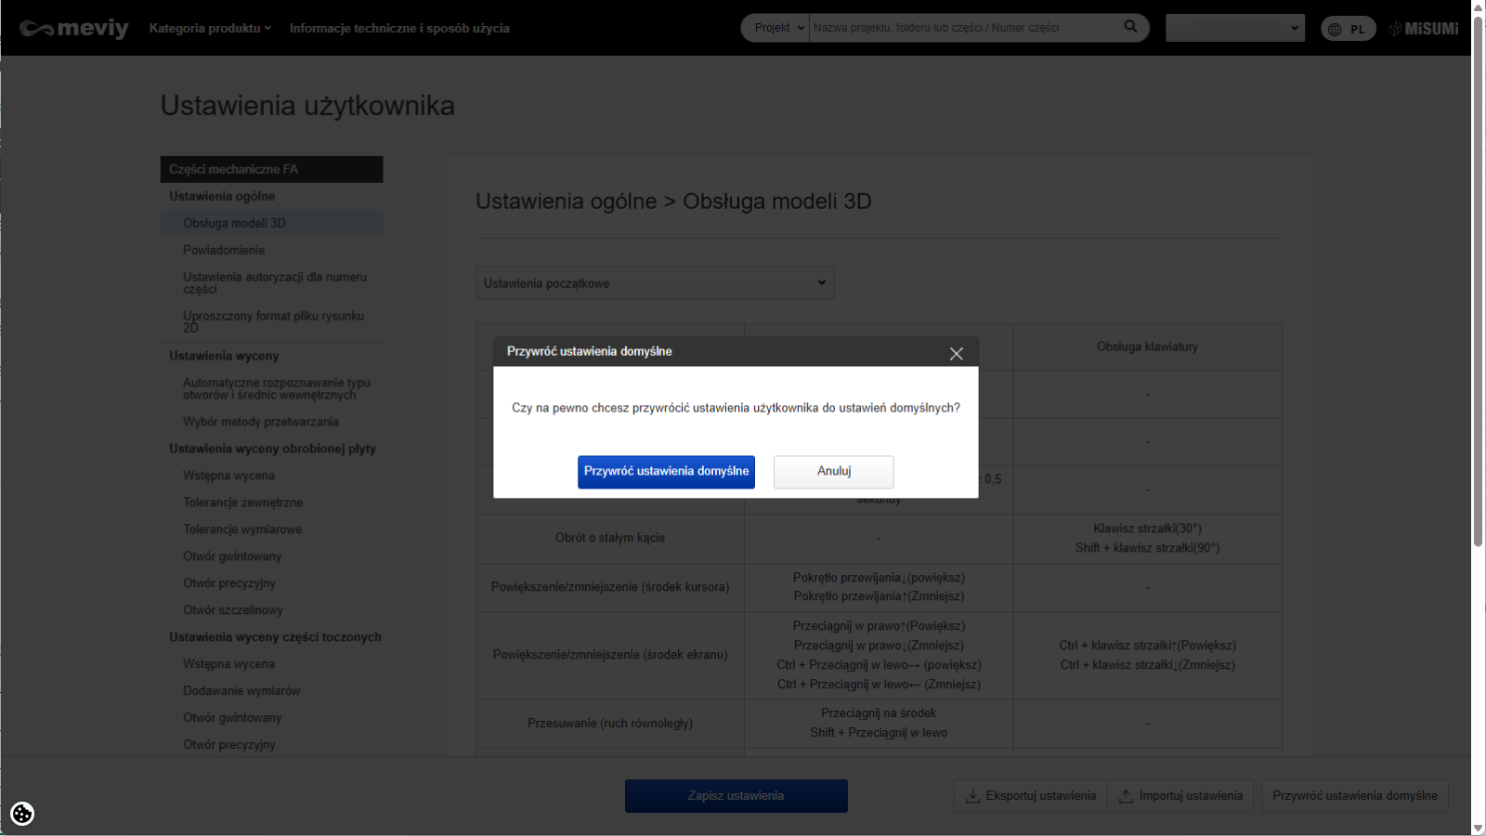This screenshot has height=836, width=1486.
Task: Select Powiadomienie in the sidebar
Action: tap(224, 250)
